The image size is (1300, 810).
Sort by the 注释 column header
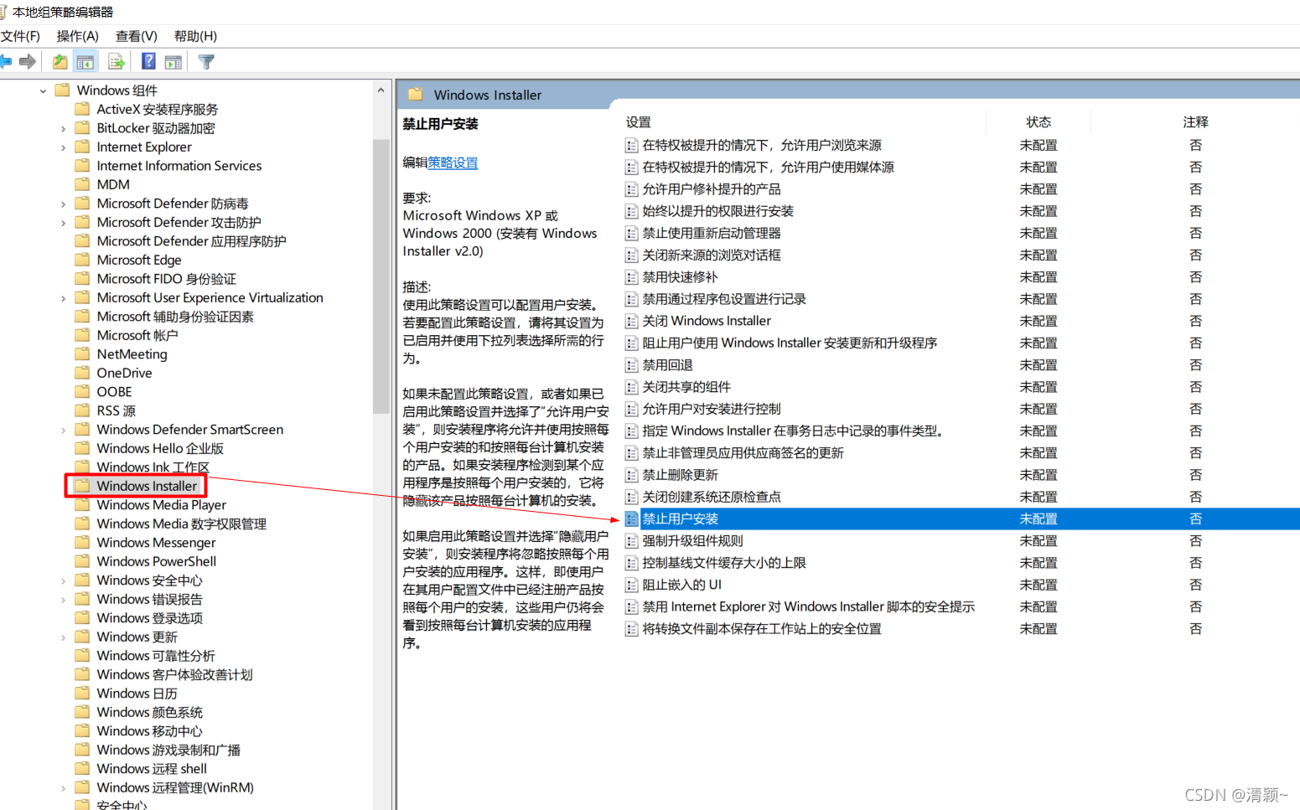1195,122
